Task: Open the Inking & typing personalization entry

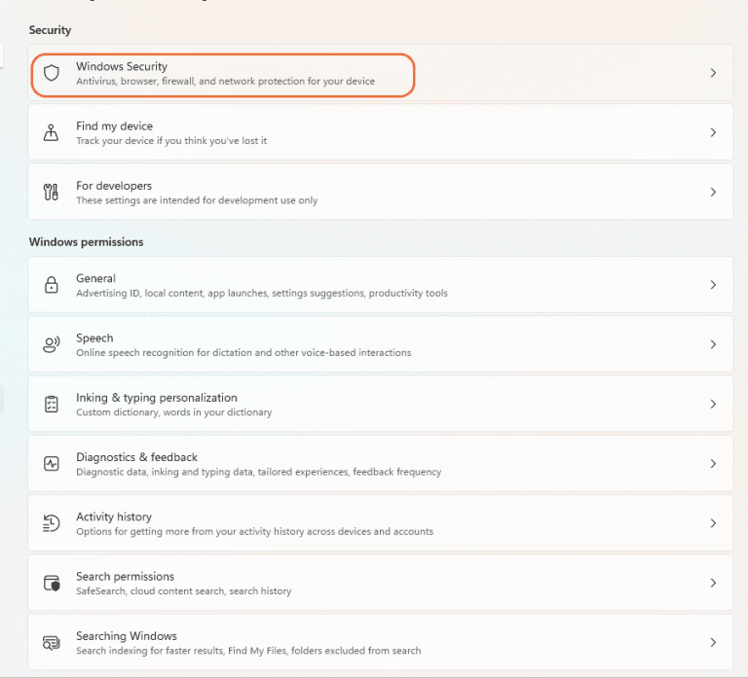Action: click(x=156, y=398)
